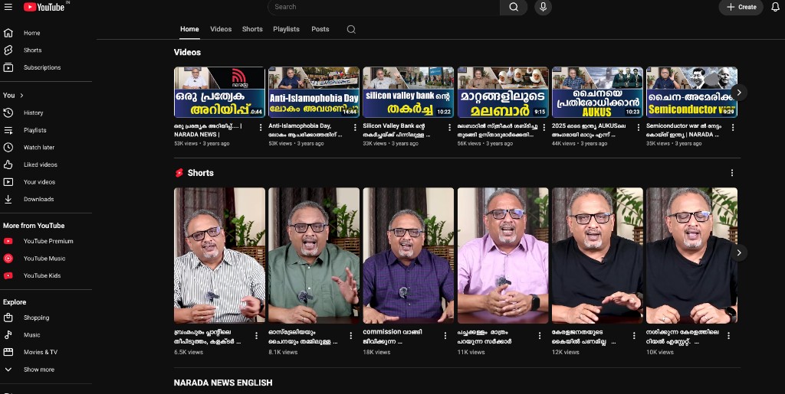Open short with pink shirt speaker
The image size is (785, 394).
pyautogui.click(x=503, y=256)
